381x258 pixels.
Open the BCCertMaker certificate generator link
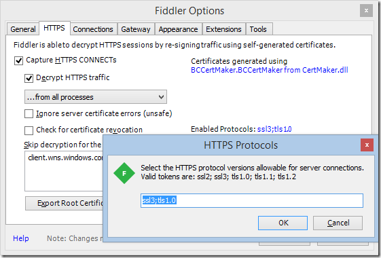[x=269, y=70]
